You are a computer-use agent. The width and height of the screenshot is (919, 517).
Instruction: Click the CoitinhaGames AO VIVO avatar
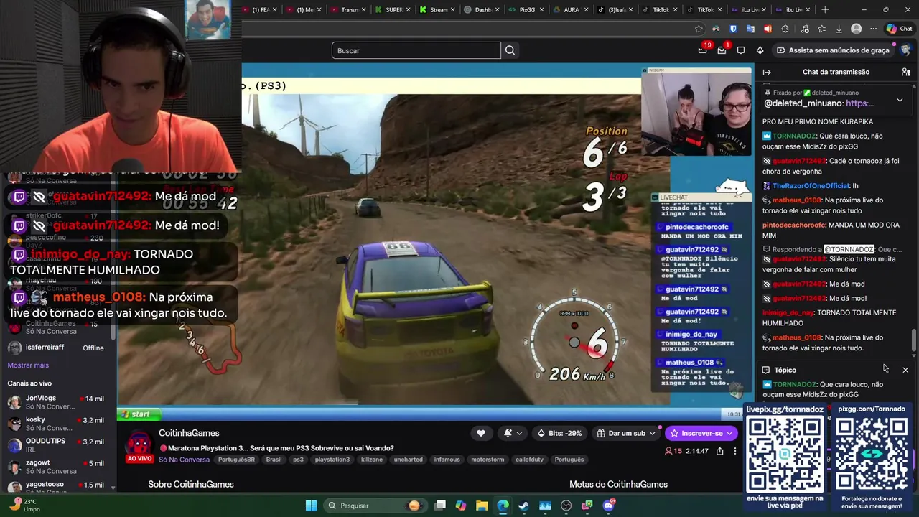coord(140,446)
